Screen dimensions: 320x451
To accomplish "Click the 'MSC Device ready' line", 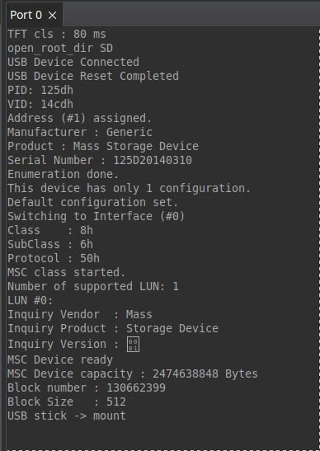I will click(60, 359).
